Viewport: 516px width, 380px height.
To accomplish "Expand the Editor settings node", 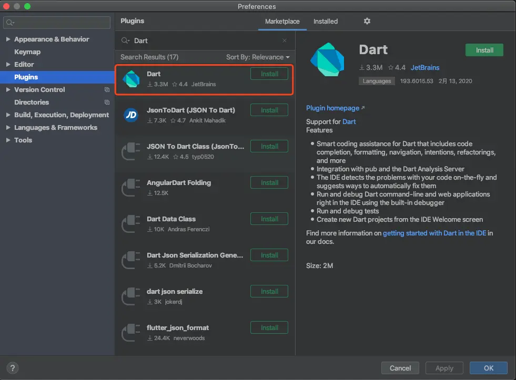I will pos(8,65).
